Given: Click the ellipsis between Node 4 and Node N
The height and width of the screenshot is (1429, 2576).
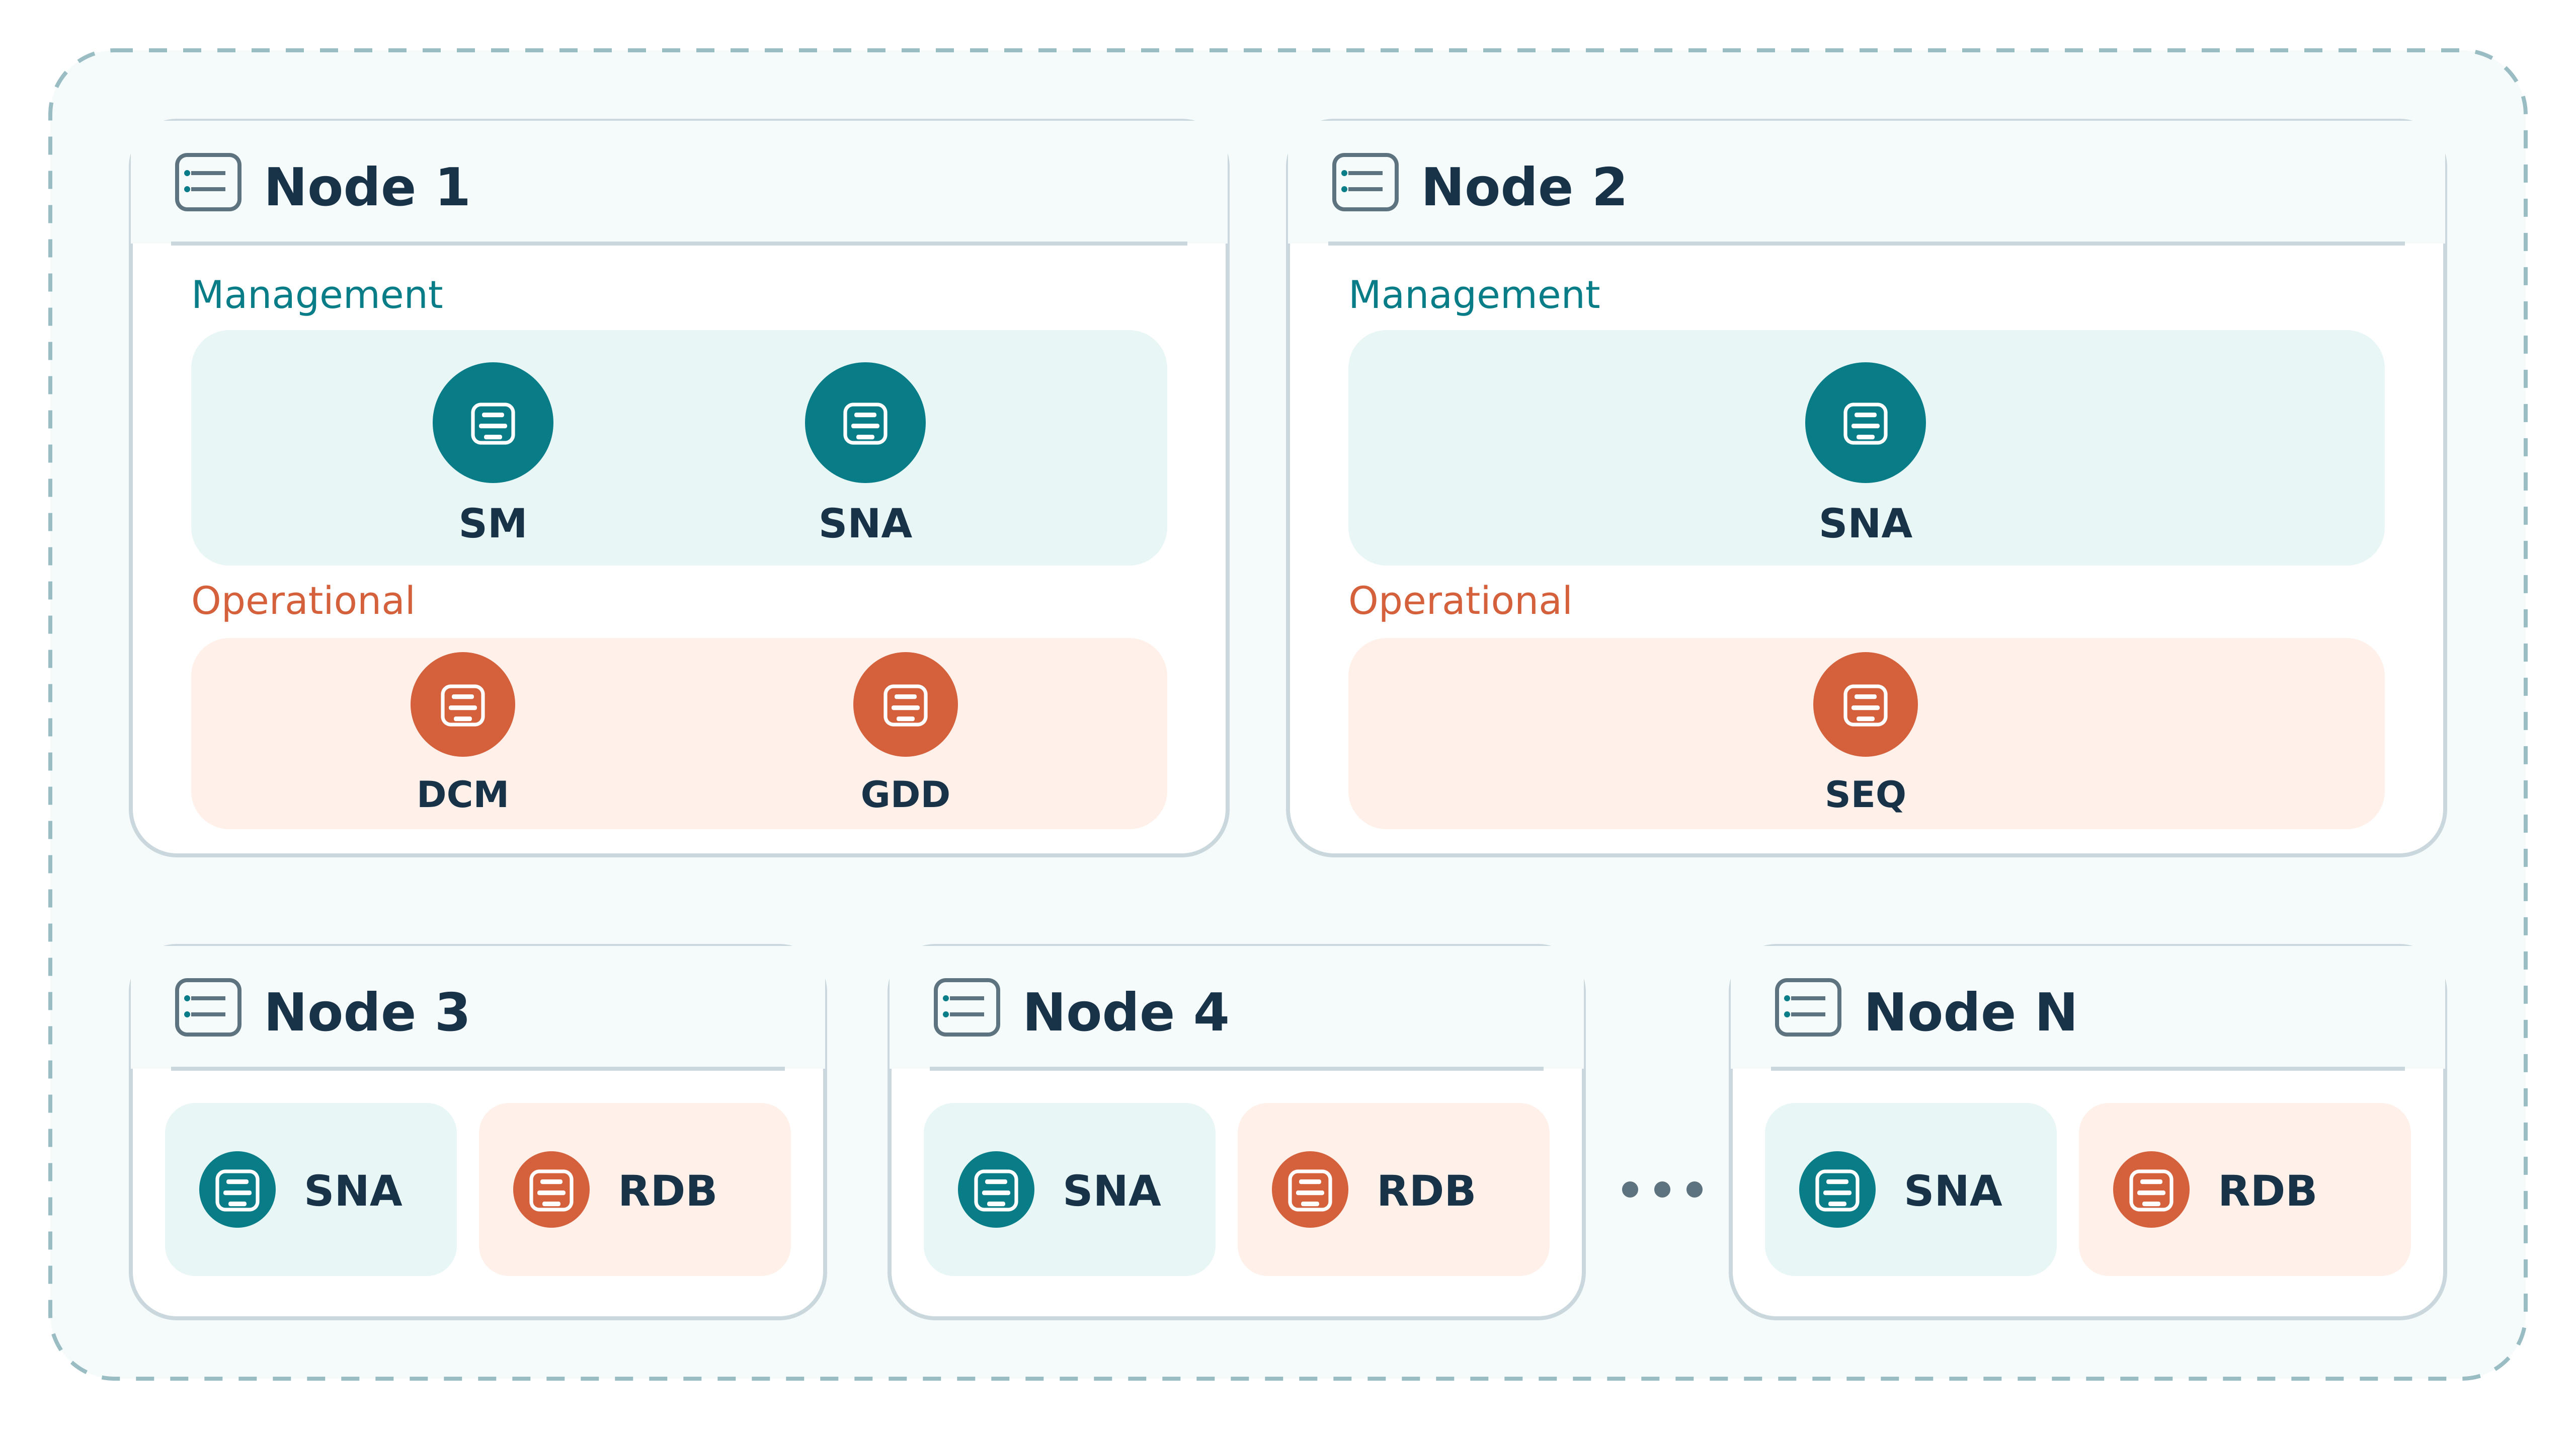Looking at the screenshot, I should pos(1662,1189).
